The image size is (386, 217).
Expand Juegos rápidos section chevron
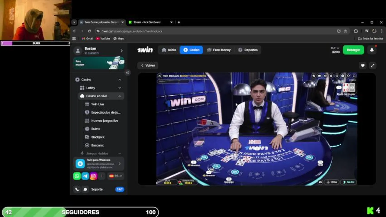click(x=120, y=154)
